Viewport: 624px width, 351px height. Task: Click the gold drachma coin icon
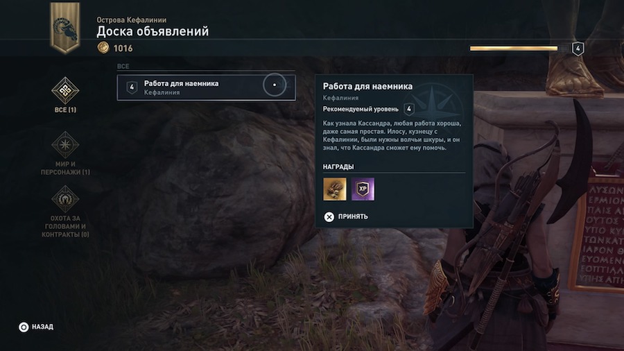click(x=103, y=48)
